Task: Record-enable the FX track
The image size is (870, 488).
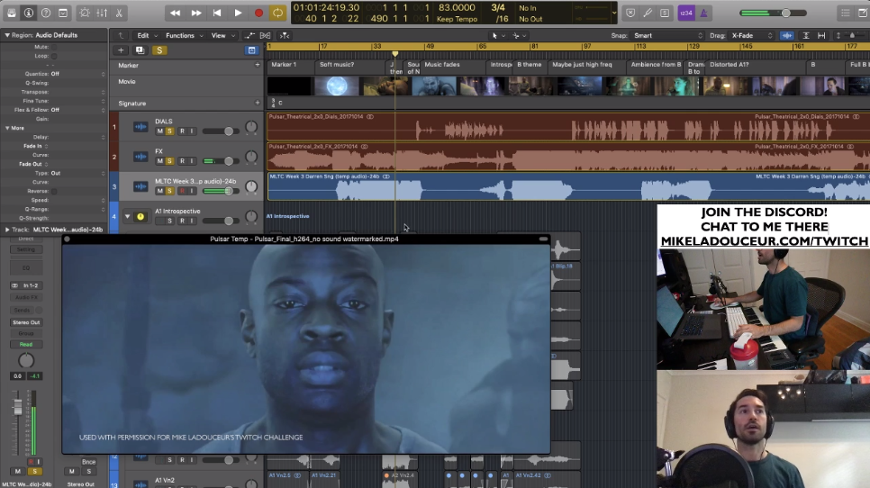Action: [x=182, y=161]
